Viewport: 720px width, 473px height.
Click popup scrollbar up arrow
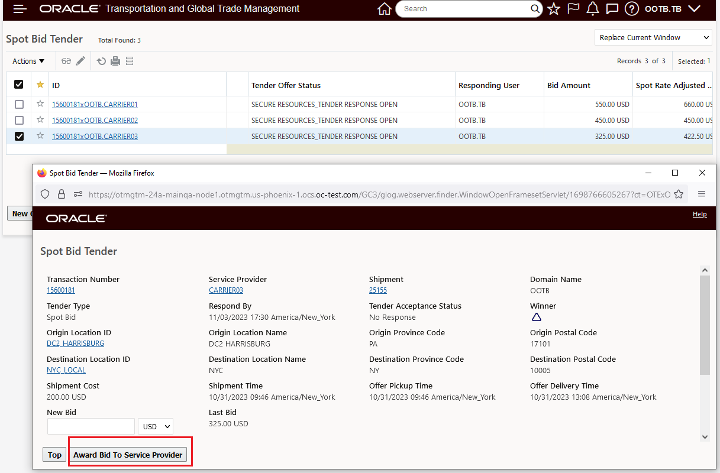704,270
